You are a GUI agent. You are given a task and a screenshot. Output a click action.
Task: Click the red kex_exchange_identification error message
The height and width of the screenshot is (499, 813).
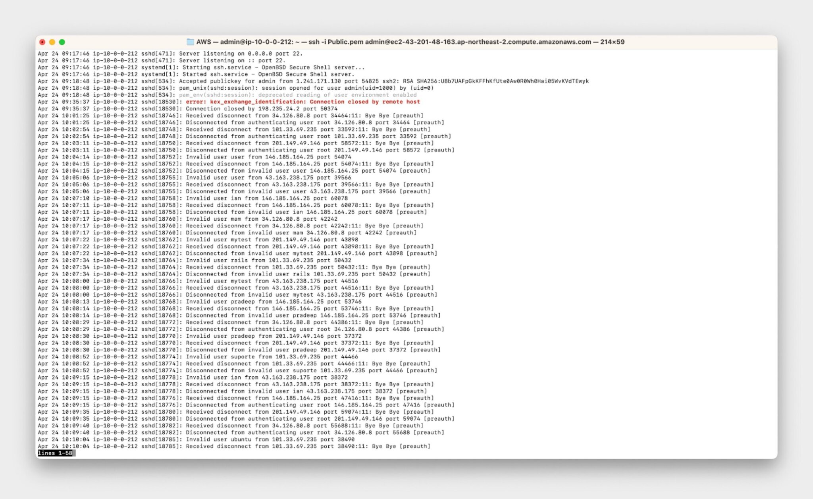click(302, 102)
